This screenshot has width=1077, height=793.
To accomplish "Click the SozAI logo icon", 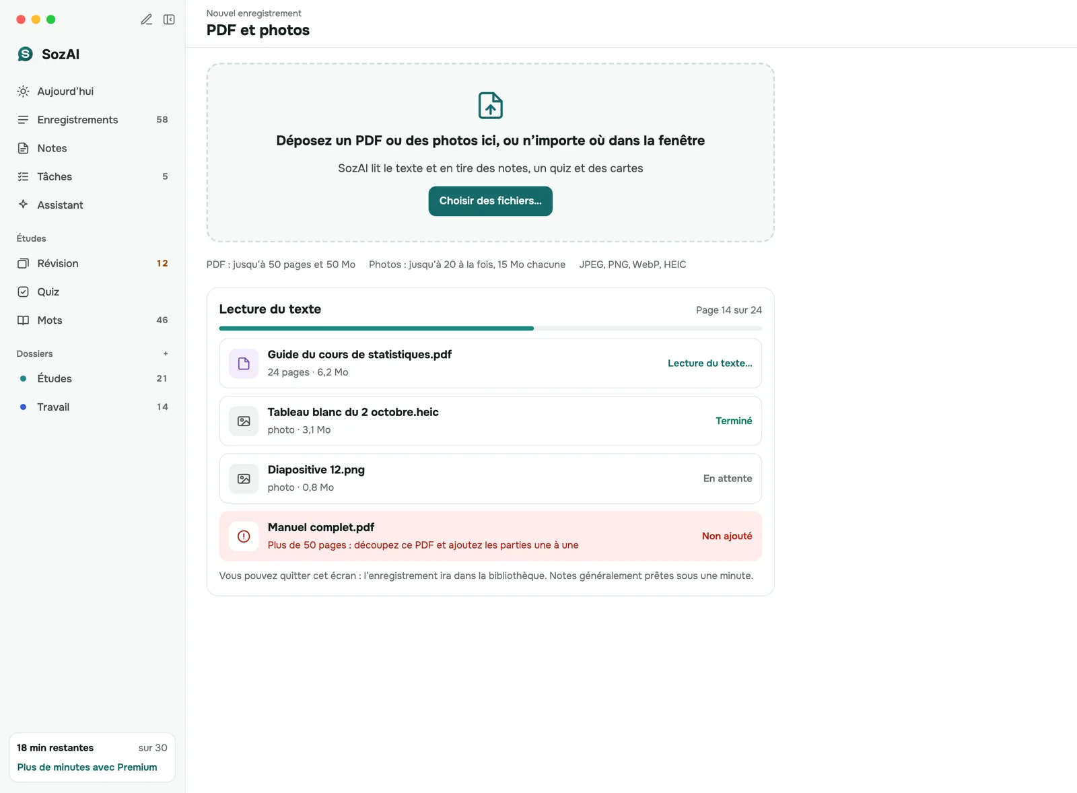I will 26,55.
